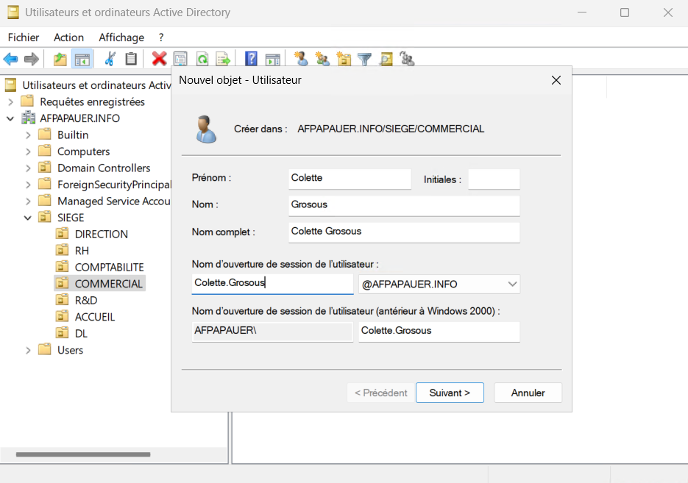Click the red Delete X toolbar icon

[x=159, y=59]
